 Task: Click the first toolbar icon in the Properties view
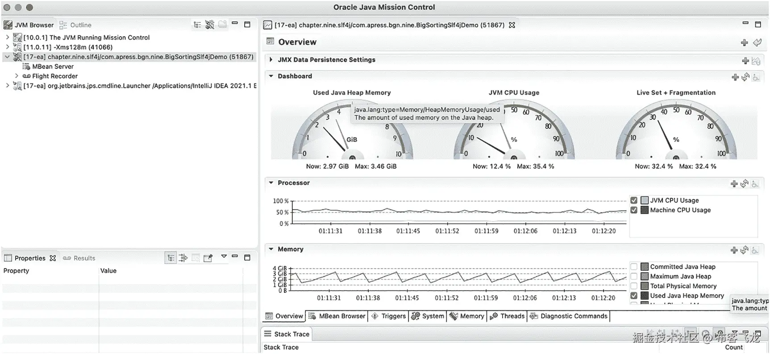coord(171,258)
